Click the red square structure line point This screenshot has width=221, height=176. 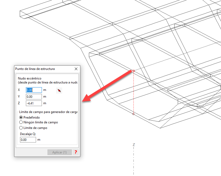tap(134, 71)
